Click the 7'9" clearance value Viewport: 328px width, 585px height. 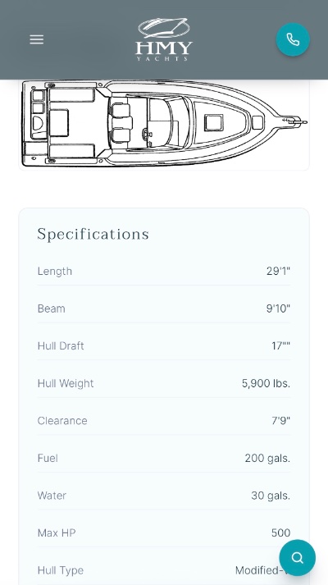coord(280,421)
